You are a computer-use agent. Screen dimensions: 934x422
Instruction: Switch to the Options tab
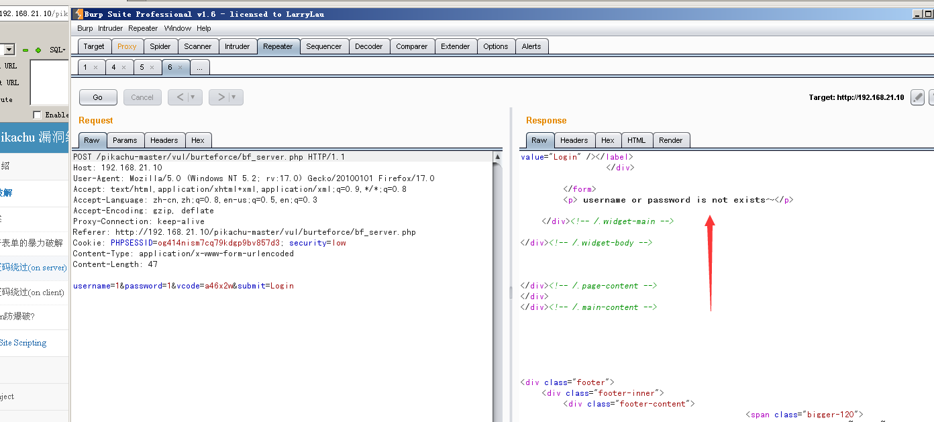496,46
